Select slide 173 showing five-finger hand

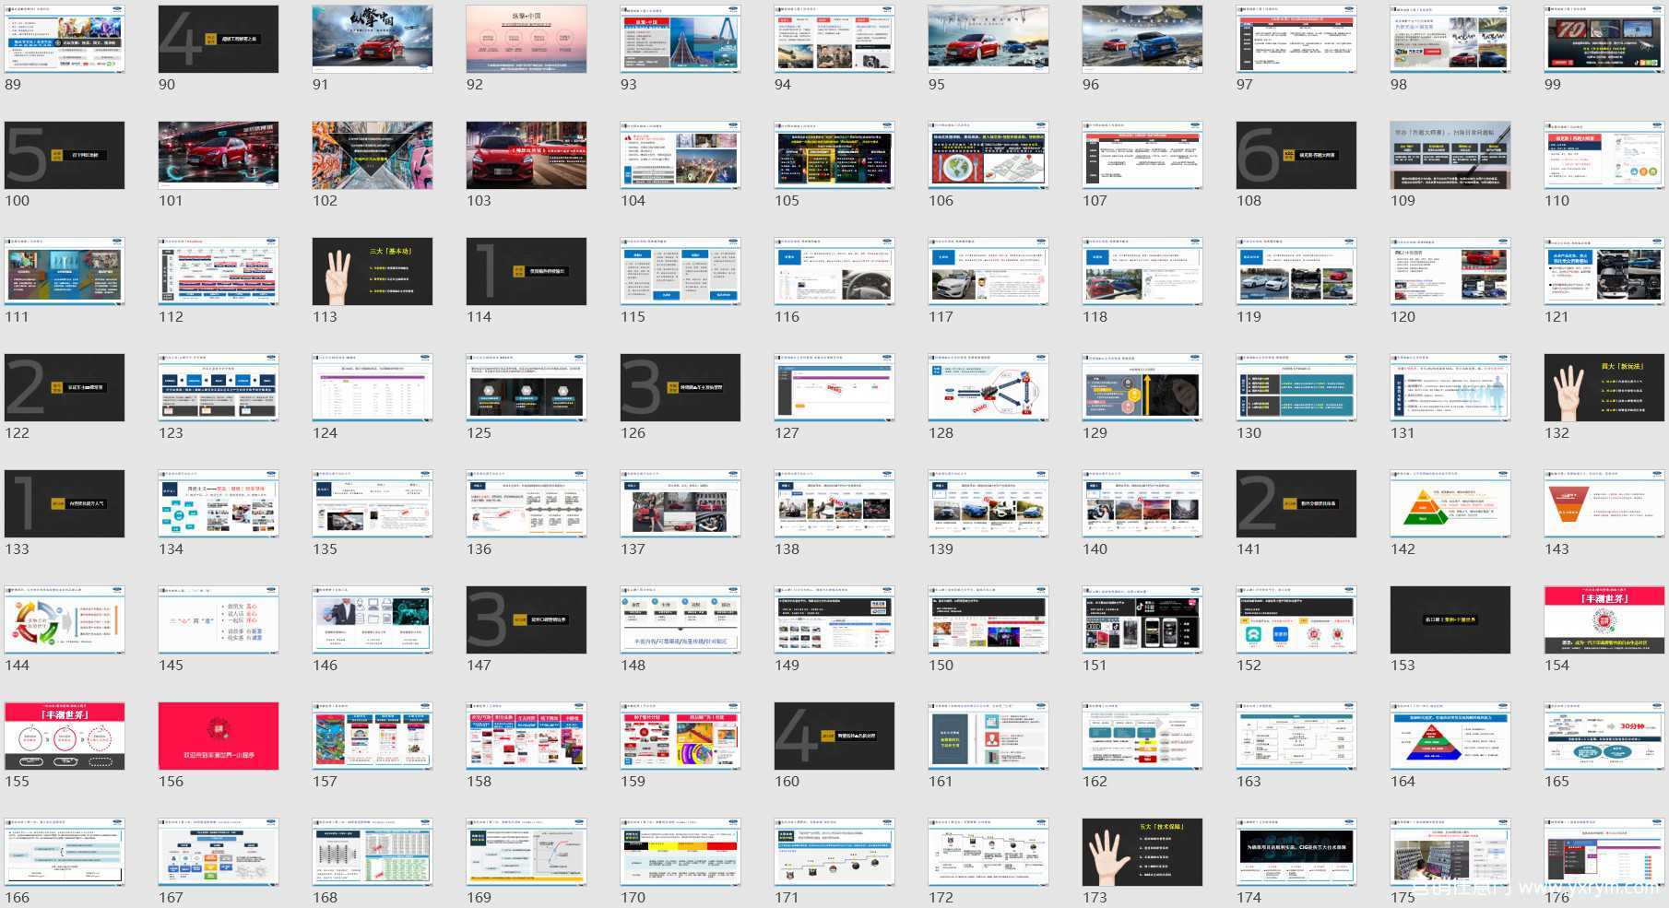point(1142,853)
